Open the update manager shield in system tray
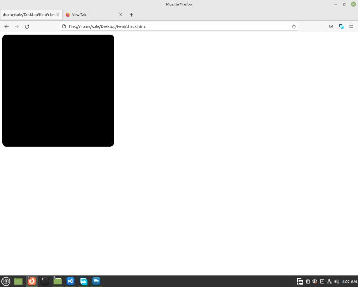The image size is (358, 287). point(314,282)
